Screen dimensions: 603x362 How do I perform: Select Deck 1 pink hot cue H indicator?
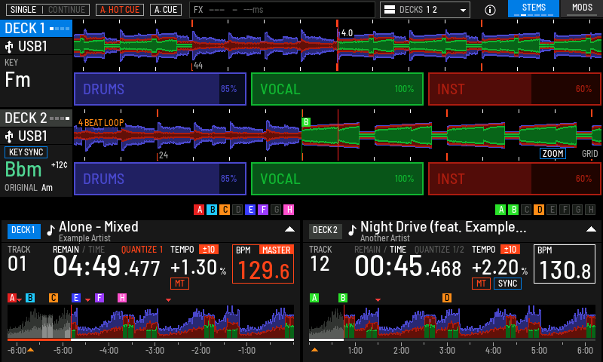pyautogui.click(x=289, y=210)
